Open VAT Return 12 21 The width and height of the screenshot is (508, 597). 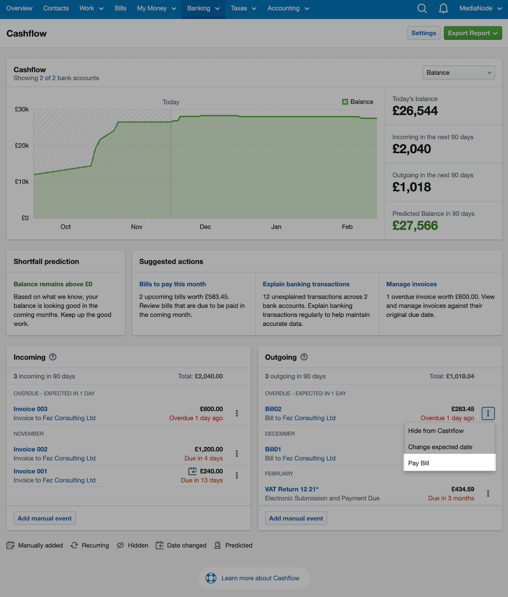click(x=292, y=489)
